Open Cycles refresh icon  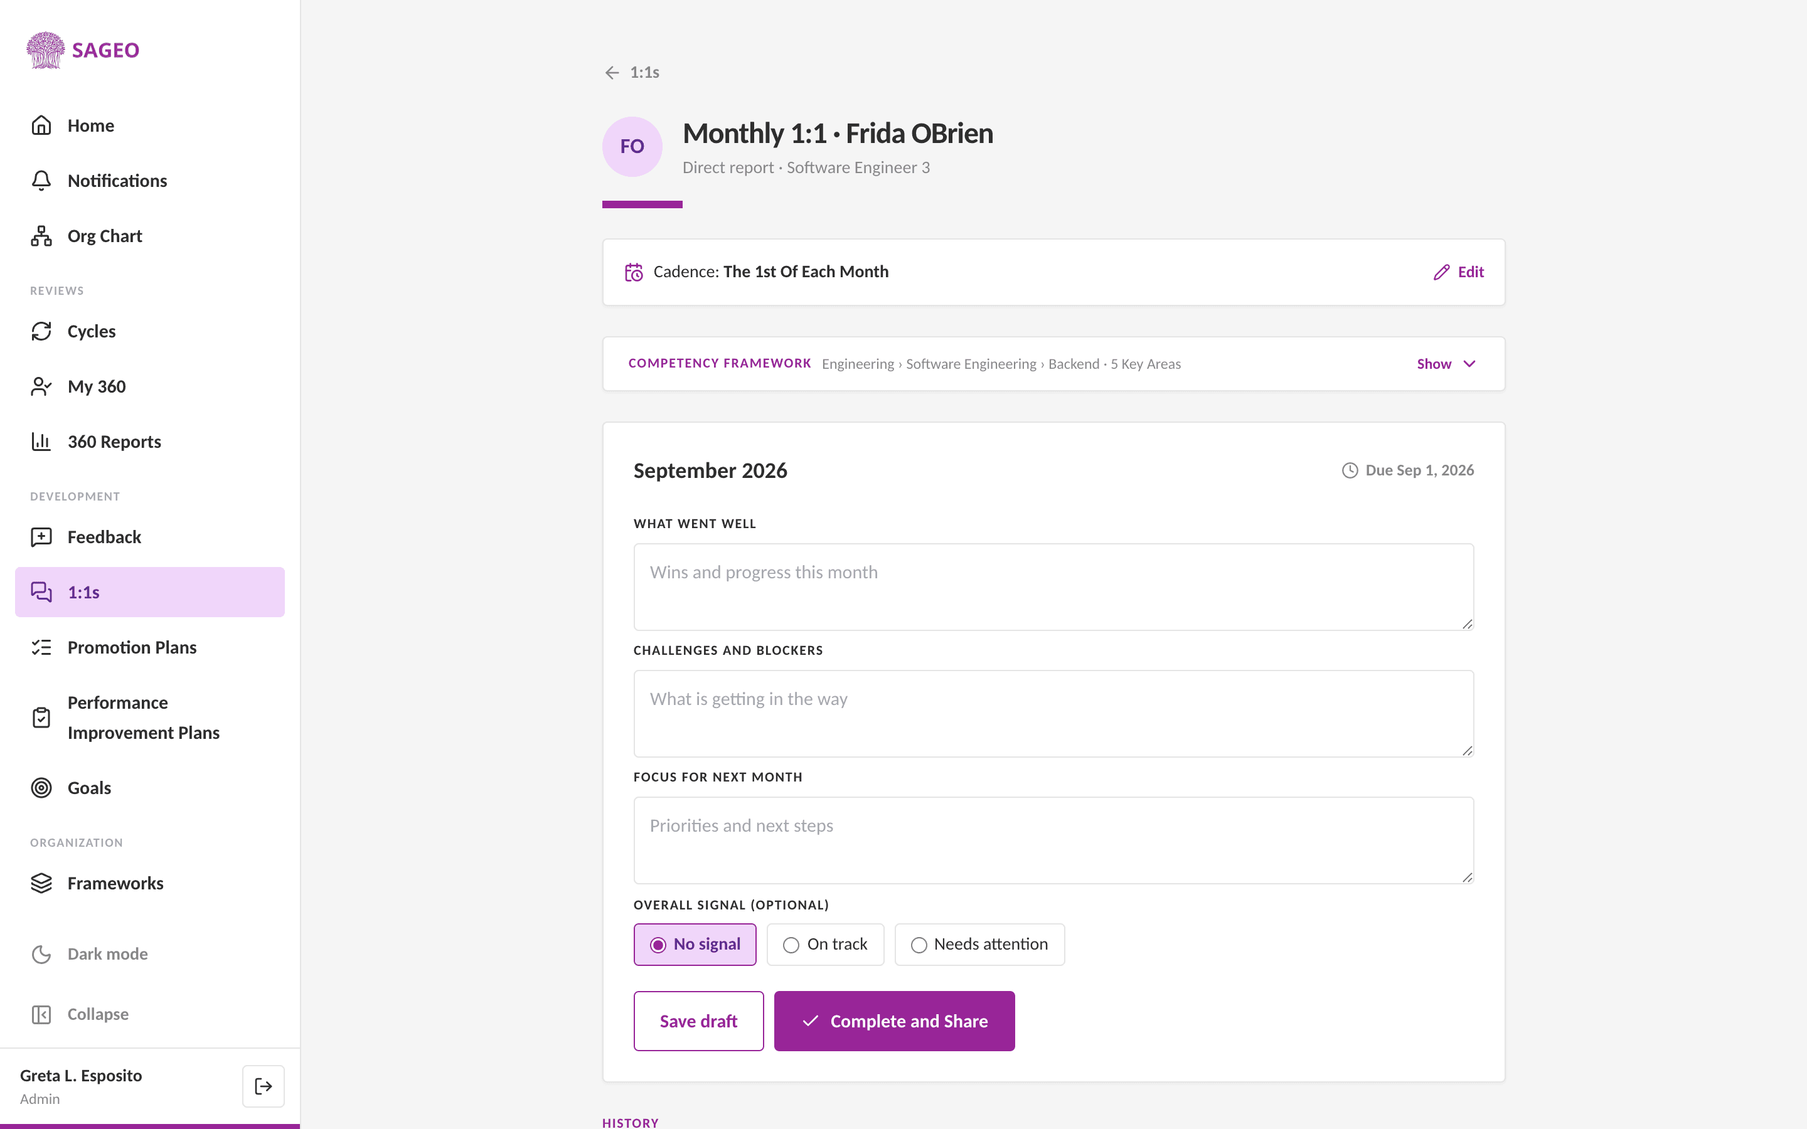click(x=41, y=331)
